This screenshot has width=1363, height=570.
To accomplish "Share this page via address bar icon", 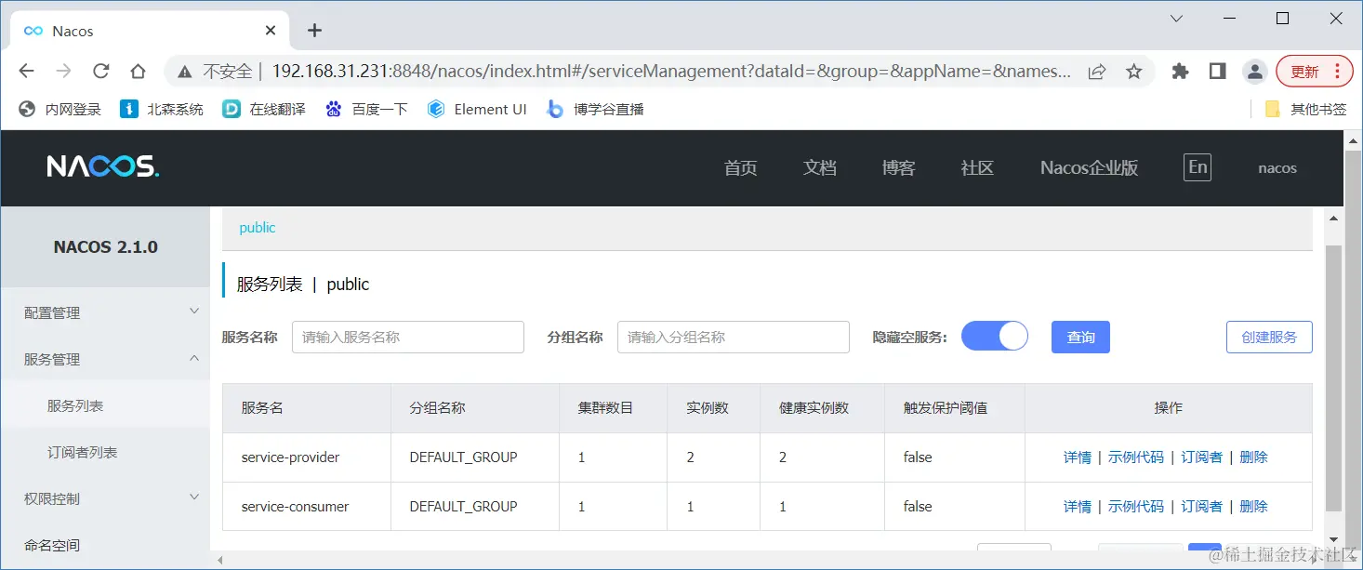I will point(1097,72).
